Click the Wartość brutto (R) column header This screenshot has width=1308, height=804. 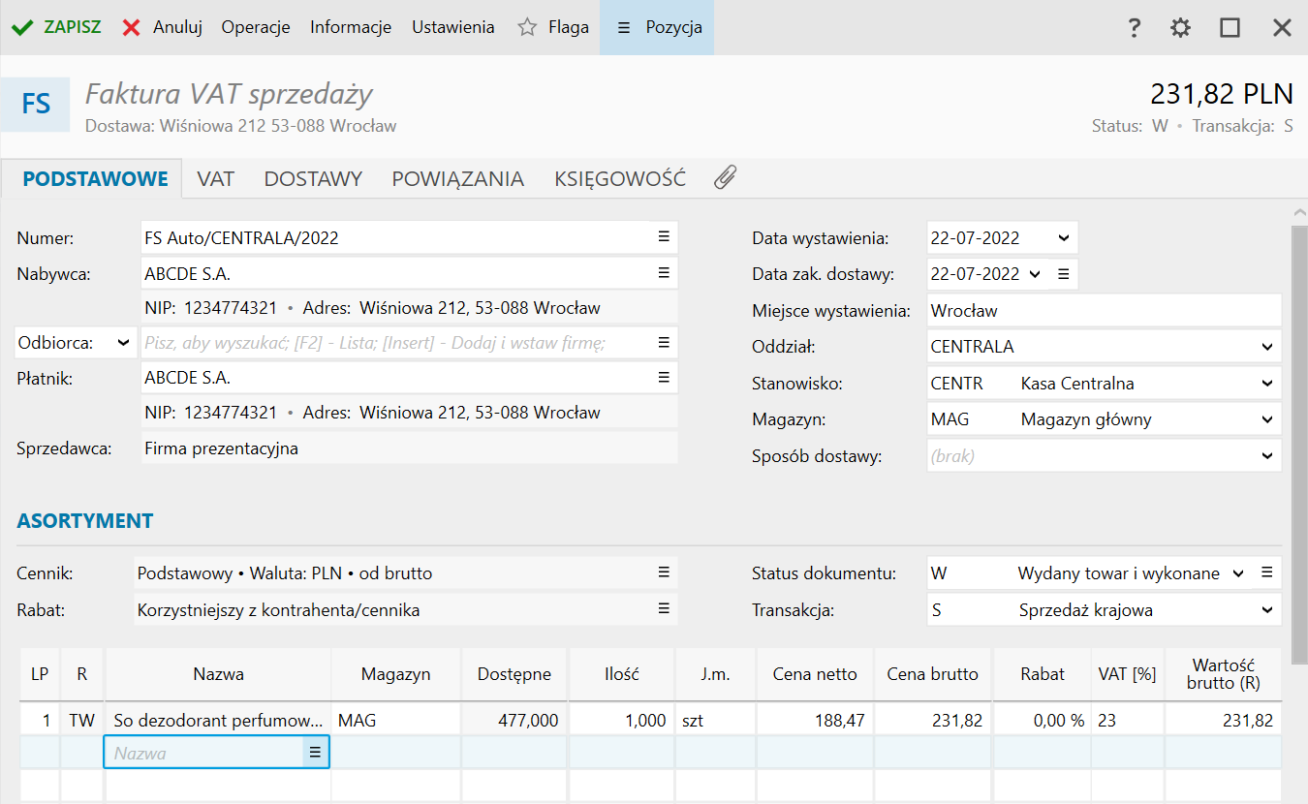point(1224,674)
